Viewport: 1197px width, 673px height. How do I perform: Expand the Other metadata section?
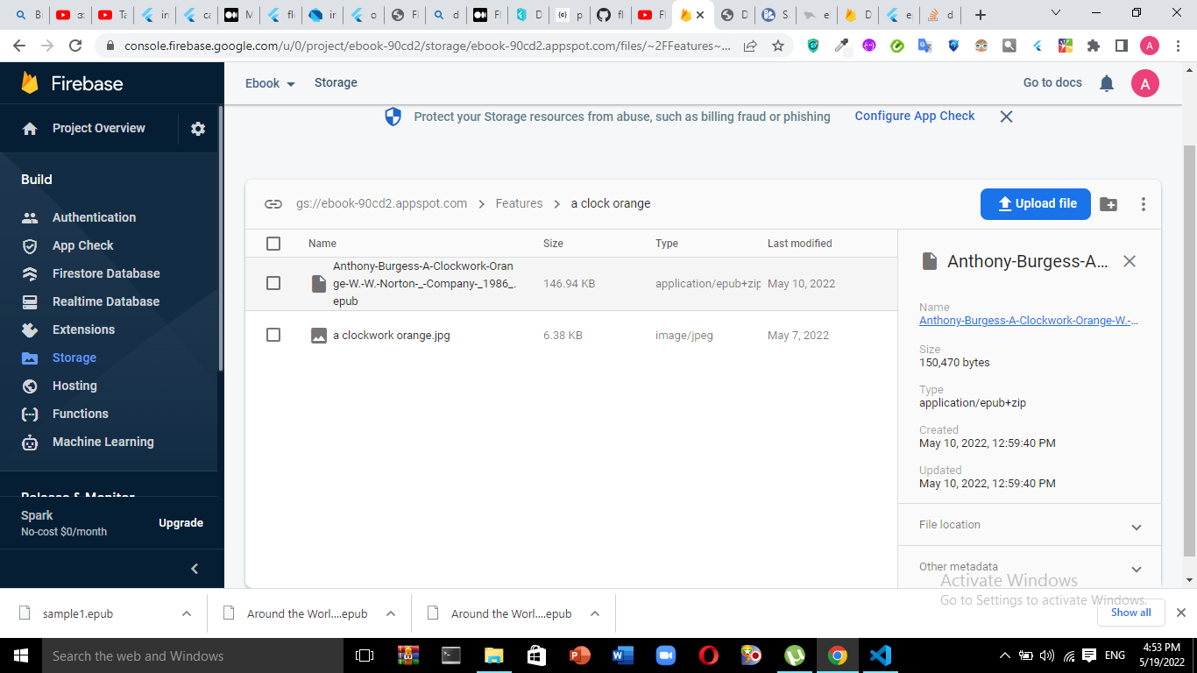coord(1137,569)
